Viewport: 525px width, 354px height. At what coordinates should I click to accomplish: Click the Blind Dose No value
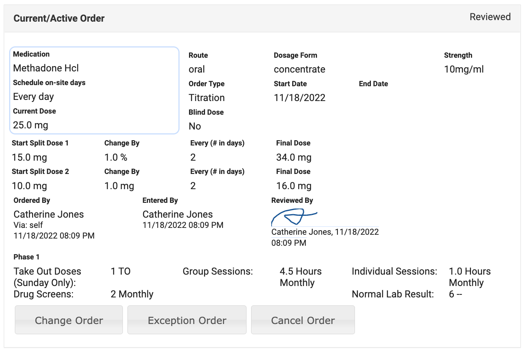tap(195, 126)
